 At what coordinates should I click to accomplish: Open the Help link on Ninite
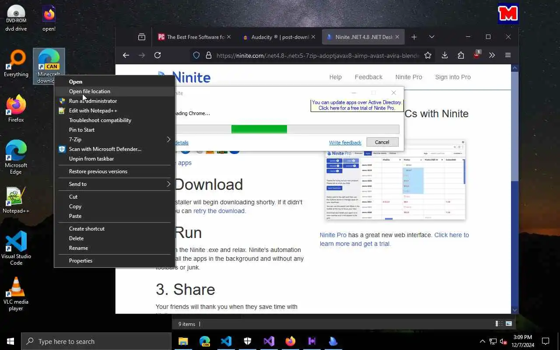[x=336, y=77]
